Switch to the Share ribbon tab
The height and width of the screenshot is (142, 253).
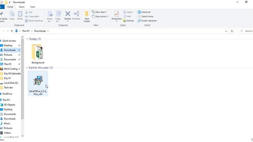[22, 7]
